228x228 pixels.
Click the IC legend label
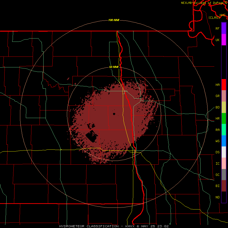coord(217,163)
